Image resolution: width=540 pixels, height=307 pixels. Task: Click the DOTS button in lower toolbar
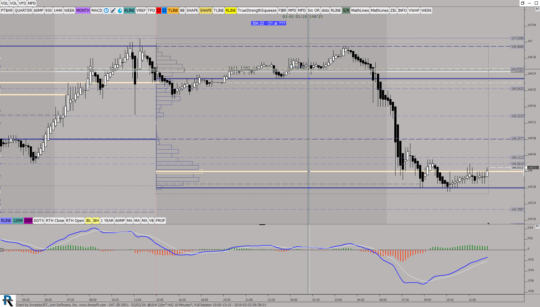click(39, 221)
